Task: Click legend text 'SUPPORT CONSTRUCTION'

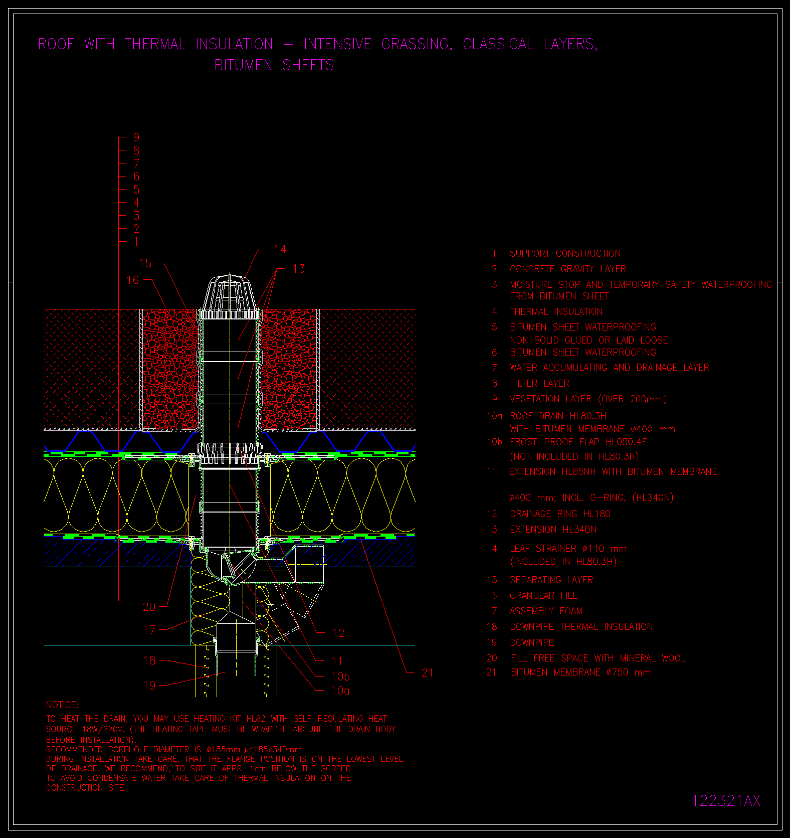Action: click(565, 253)
